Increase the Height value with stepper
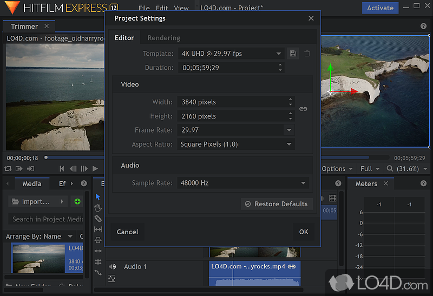The width and height of the screenshot is (433, 296). pos(290,113)
